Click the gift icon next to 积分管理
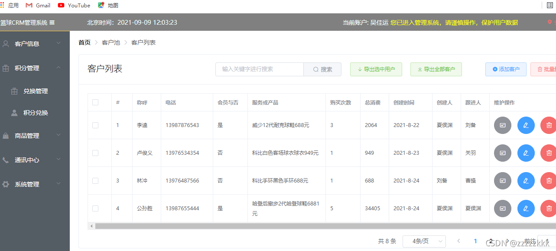Screen dimensions: 556x251 click(x=6, y=68)
